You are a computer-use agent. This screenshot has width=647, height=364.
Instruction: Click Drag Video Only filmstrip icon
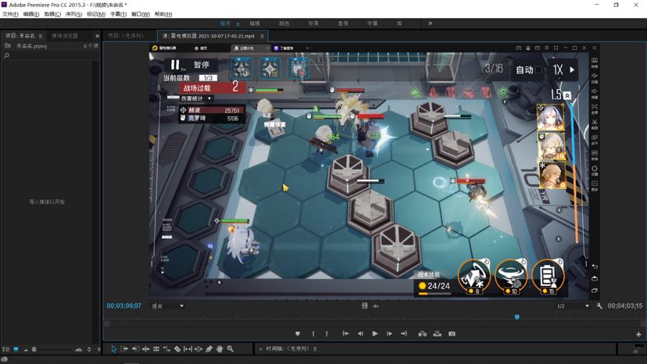coord(364,306)
